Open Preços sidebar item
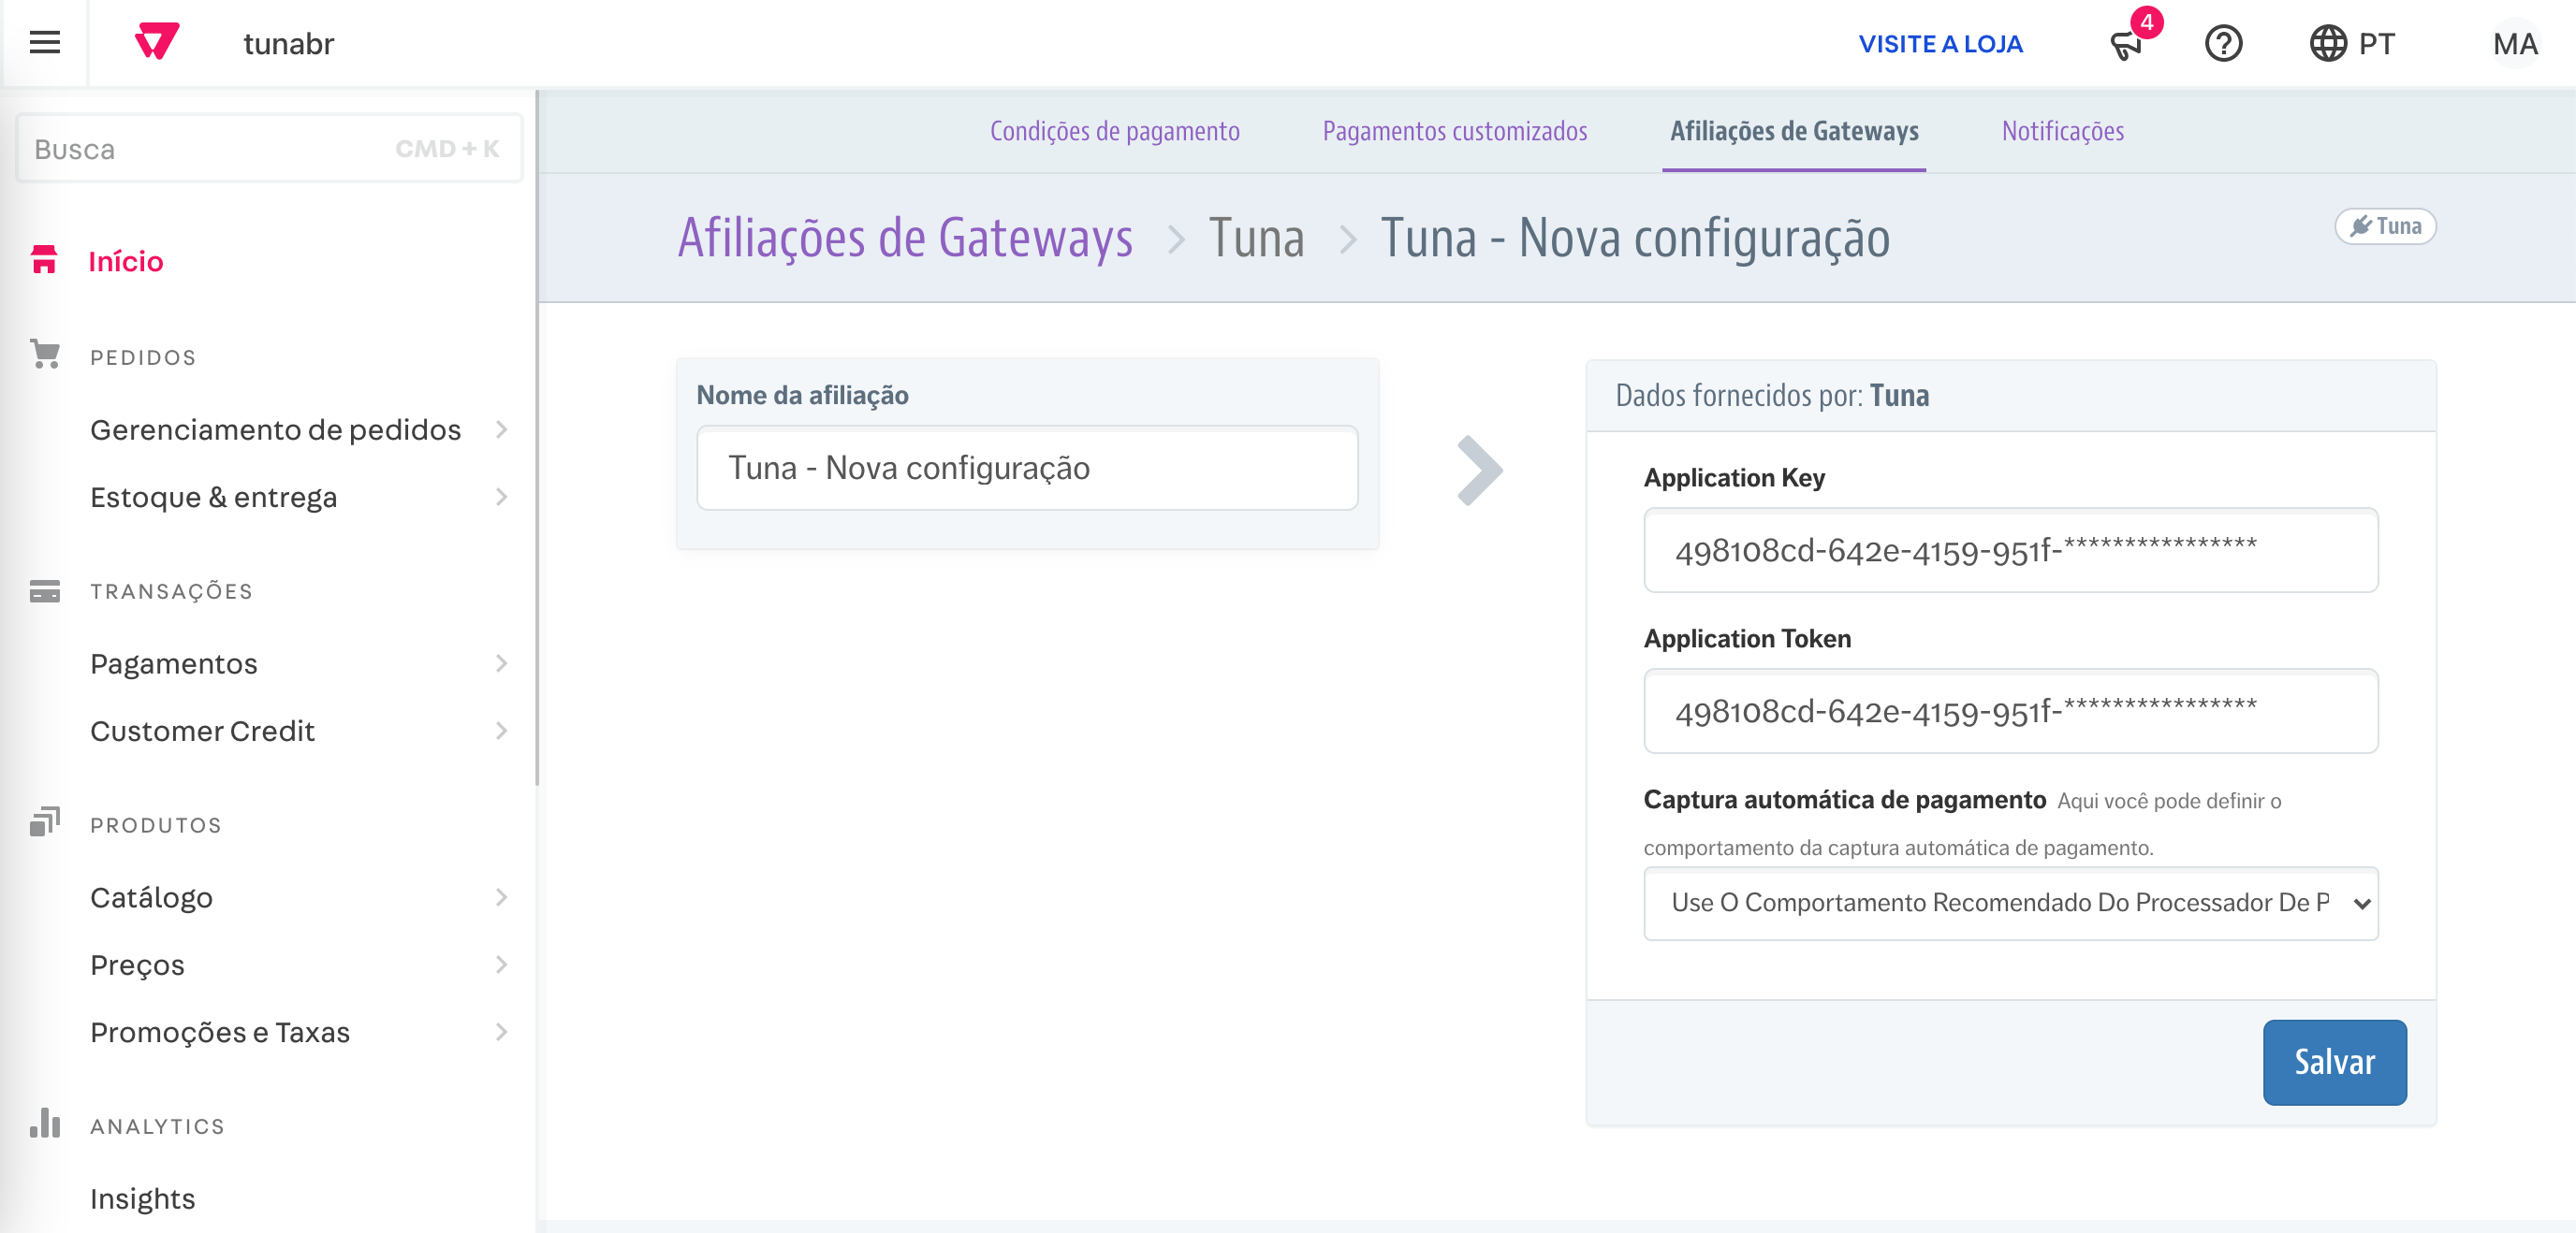The image size is (2576, 1233). 137,965
